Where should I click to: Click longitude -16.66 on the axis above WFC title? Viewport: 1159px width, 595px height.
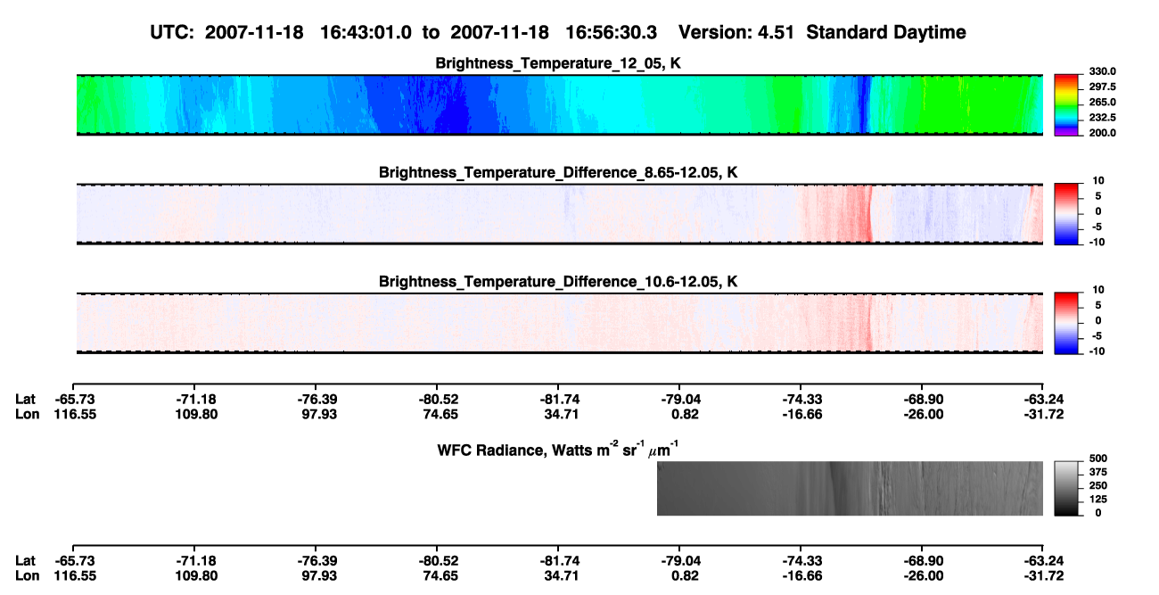tap(801, 414)
